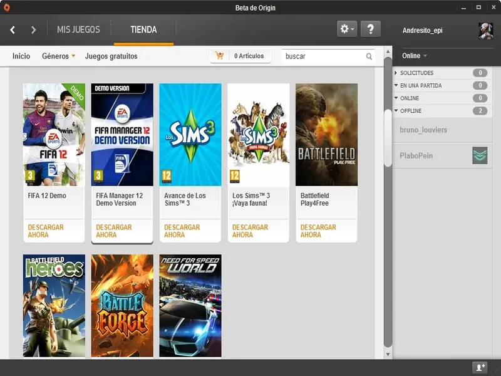Click the search magnifier icon

click(369, 56)
